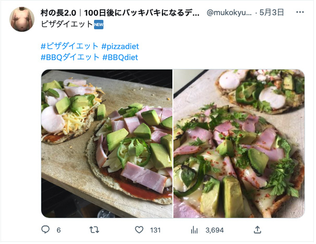Like the tweet with the heart icon
This screenshot has height=244, width=316.
139,230
